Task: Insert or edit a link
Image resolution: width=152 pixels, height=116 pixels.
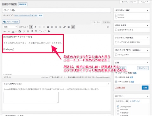Action: 65,27
